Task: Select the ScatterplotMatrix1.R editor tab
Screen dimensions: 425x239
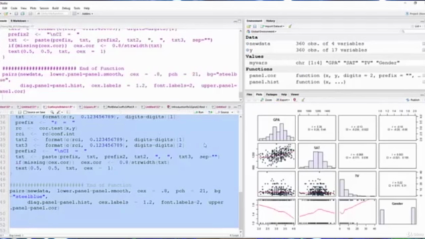Action: [58, 107]
